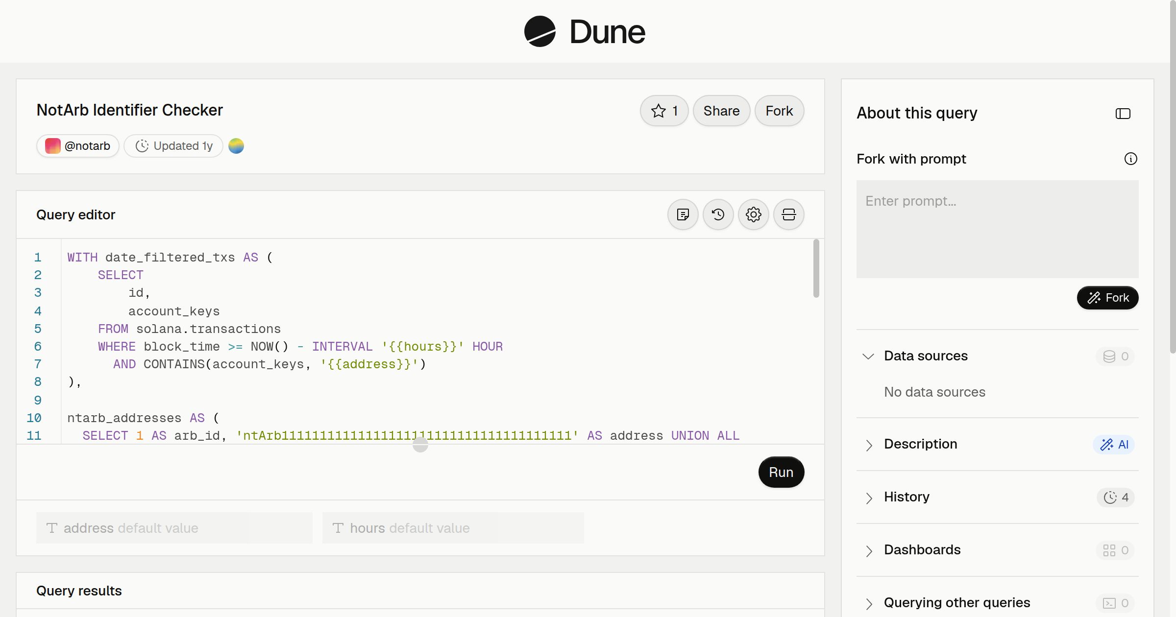Click the Enter prompt text area
Image resolution: width=1176 pixels, height=617 pixels.
pyautogui.click(x=997, y=229)
